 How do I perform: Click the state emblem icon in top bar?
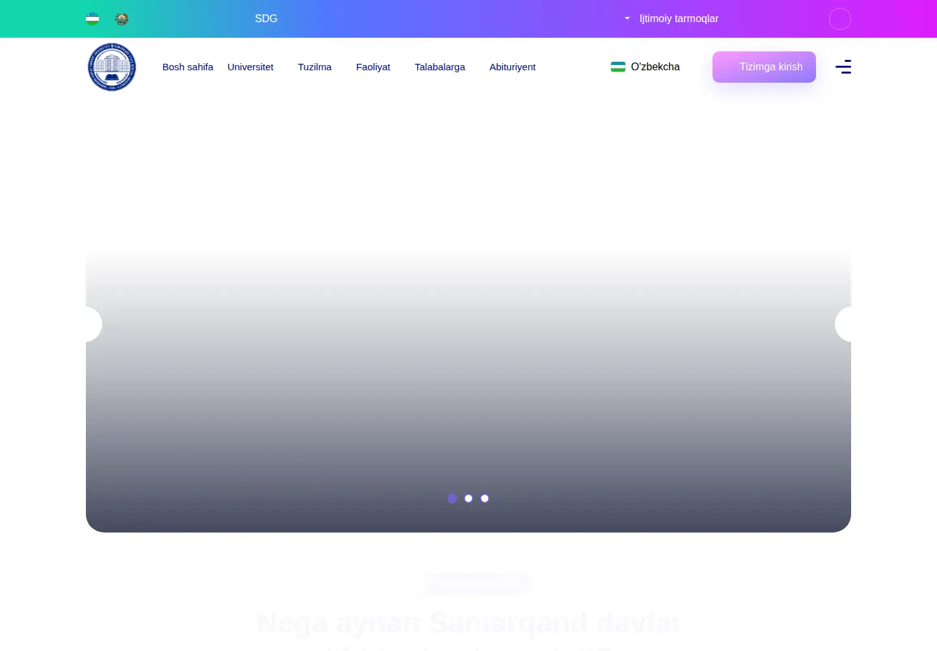[122, 19]
